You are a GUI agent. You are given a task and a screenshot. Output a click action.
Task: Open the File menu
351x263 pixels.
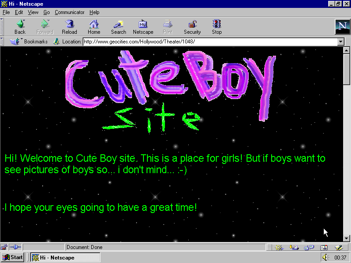[x=6, y=12]
